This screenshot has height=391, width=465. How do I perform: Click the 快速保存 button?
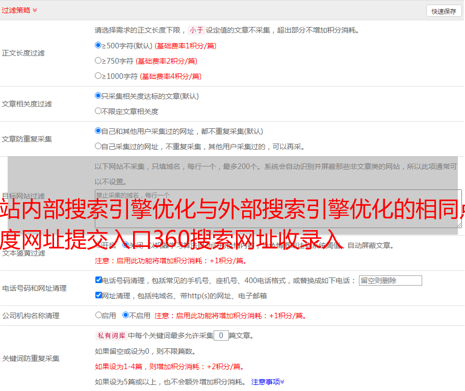pos(444,11)
